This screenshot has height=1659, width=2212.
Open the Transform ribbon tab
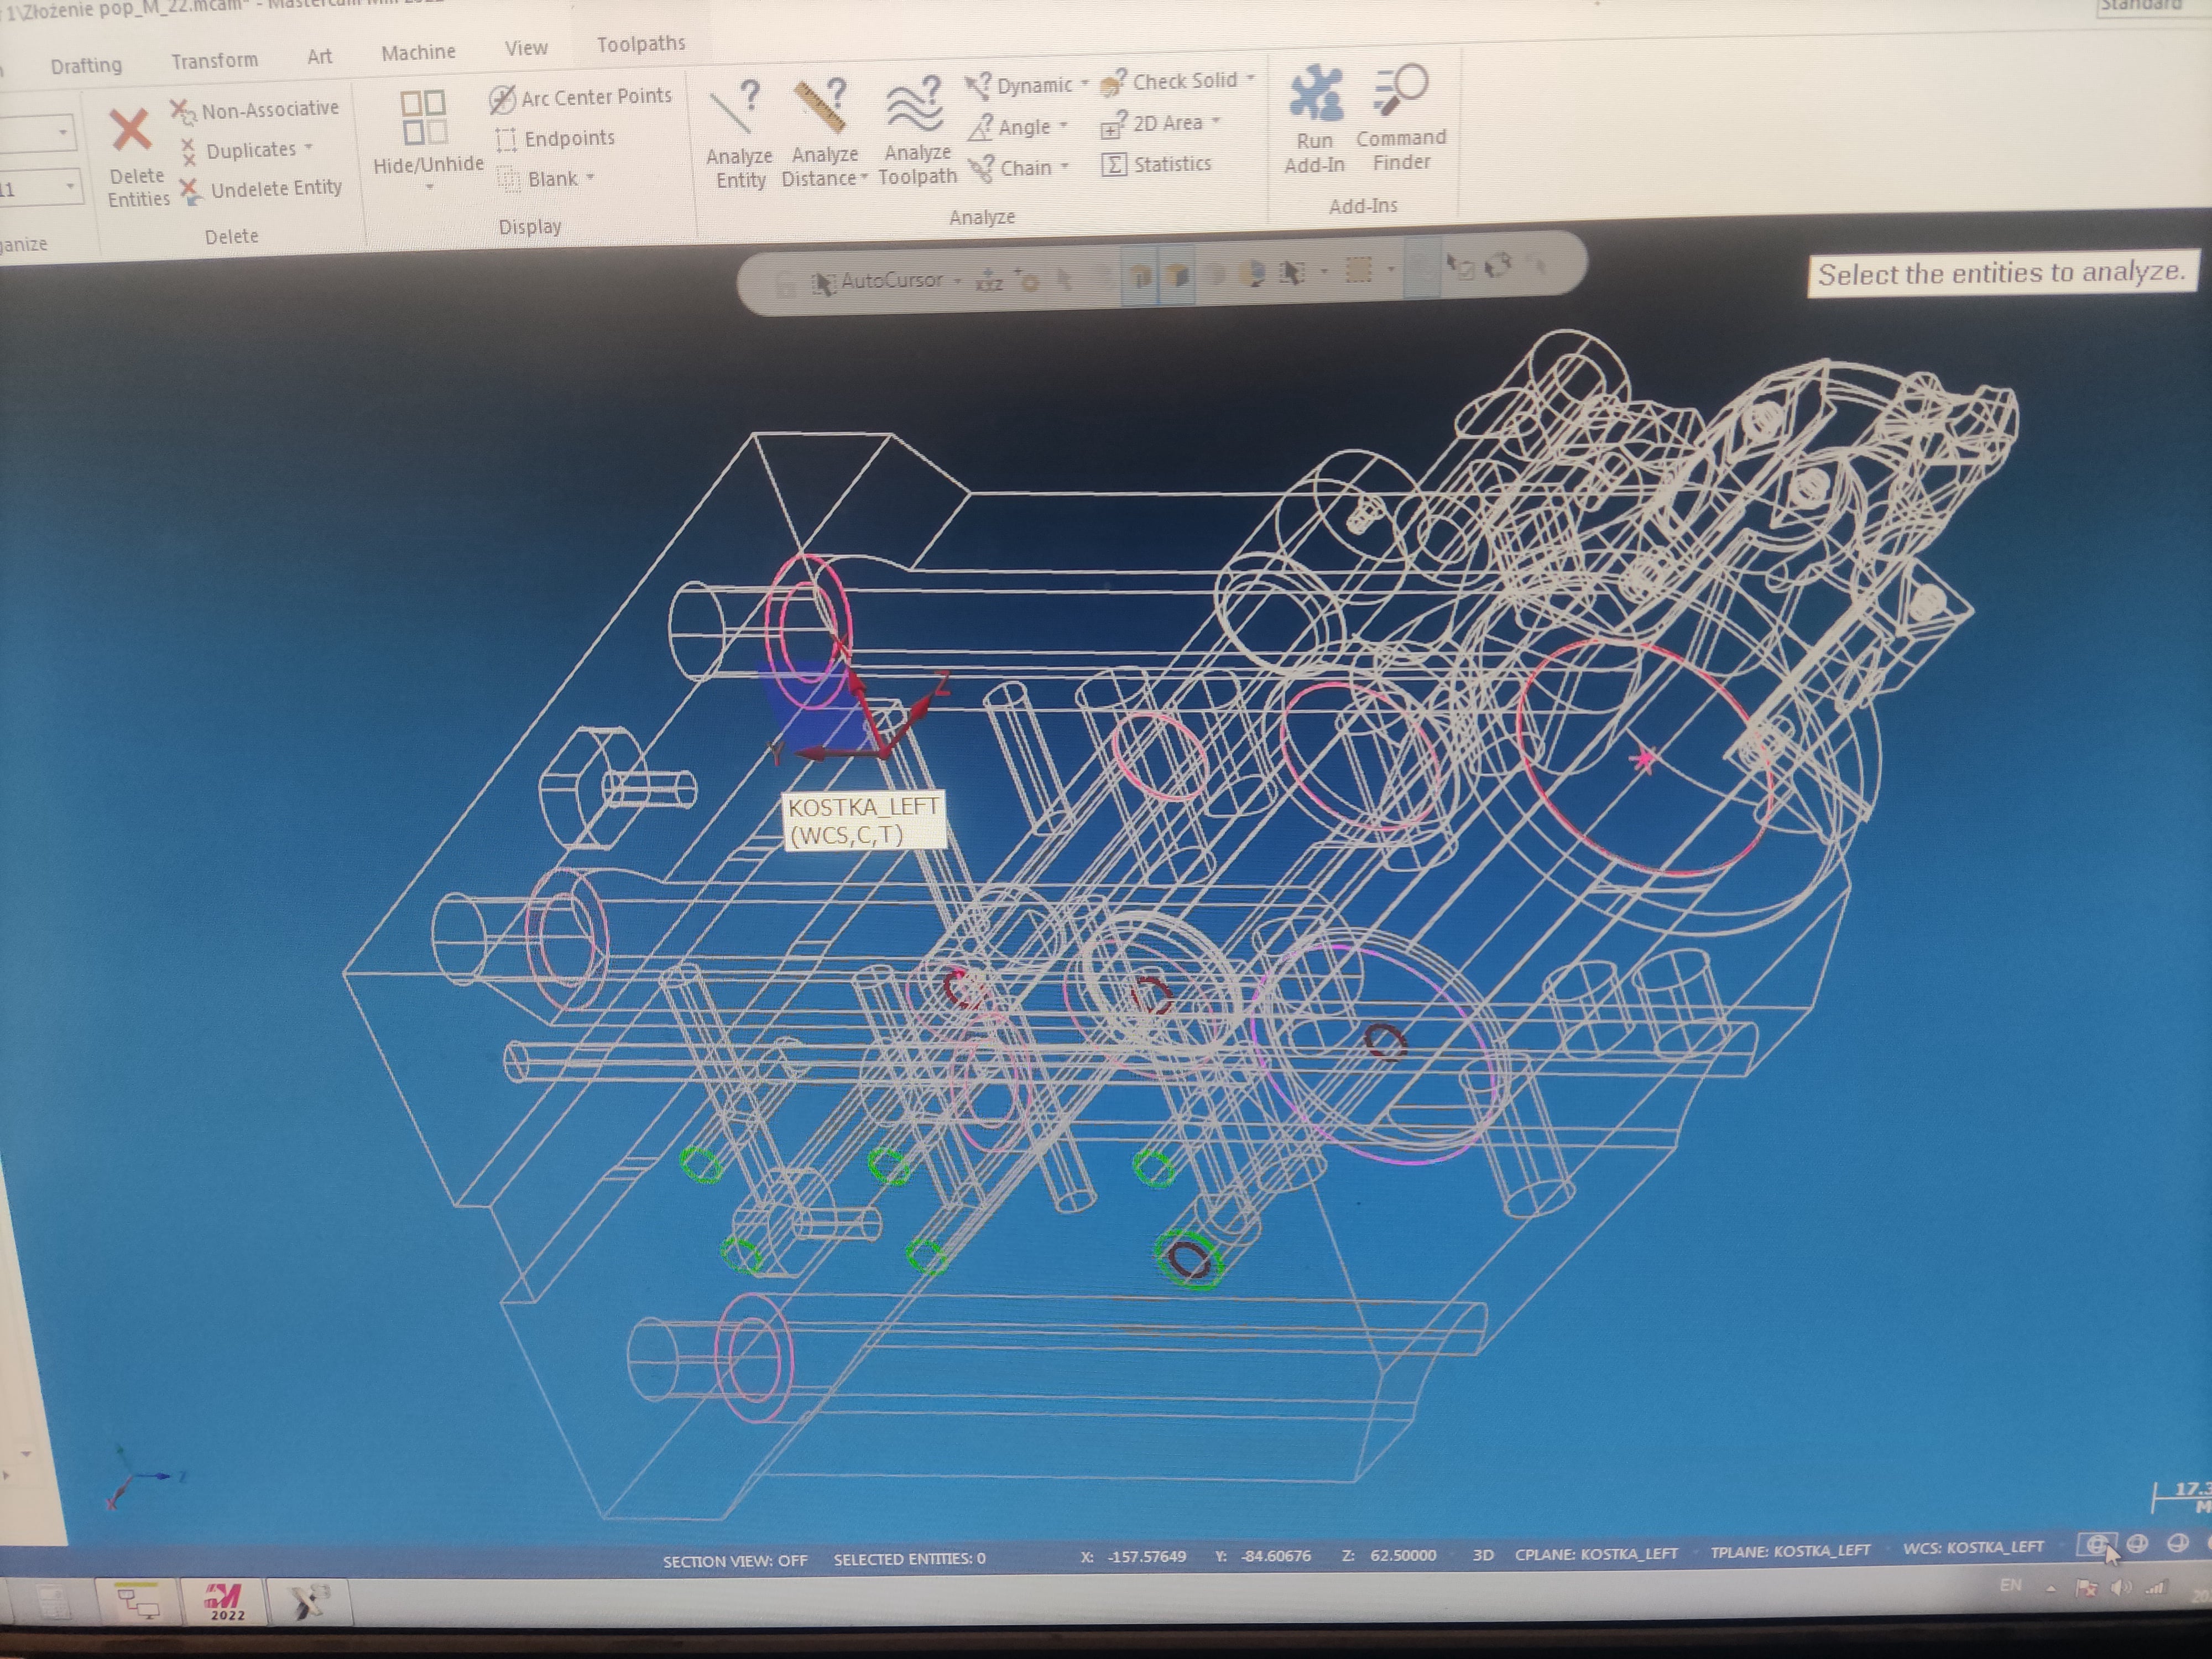(214, 61)
